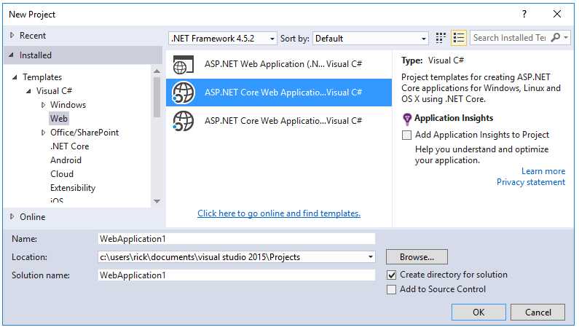The width and height of the screenshot is (579, 330).
Task: Select the Android tree item
Action: 66,160
